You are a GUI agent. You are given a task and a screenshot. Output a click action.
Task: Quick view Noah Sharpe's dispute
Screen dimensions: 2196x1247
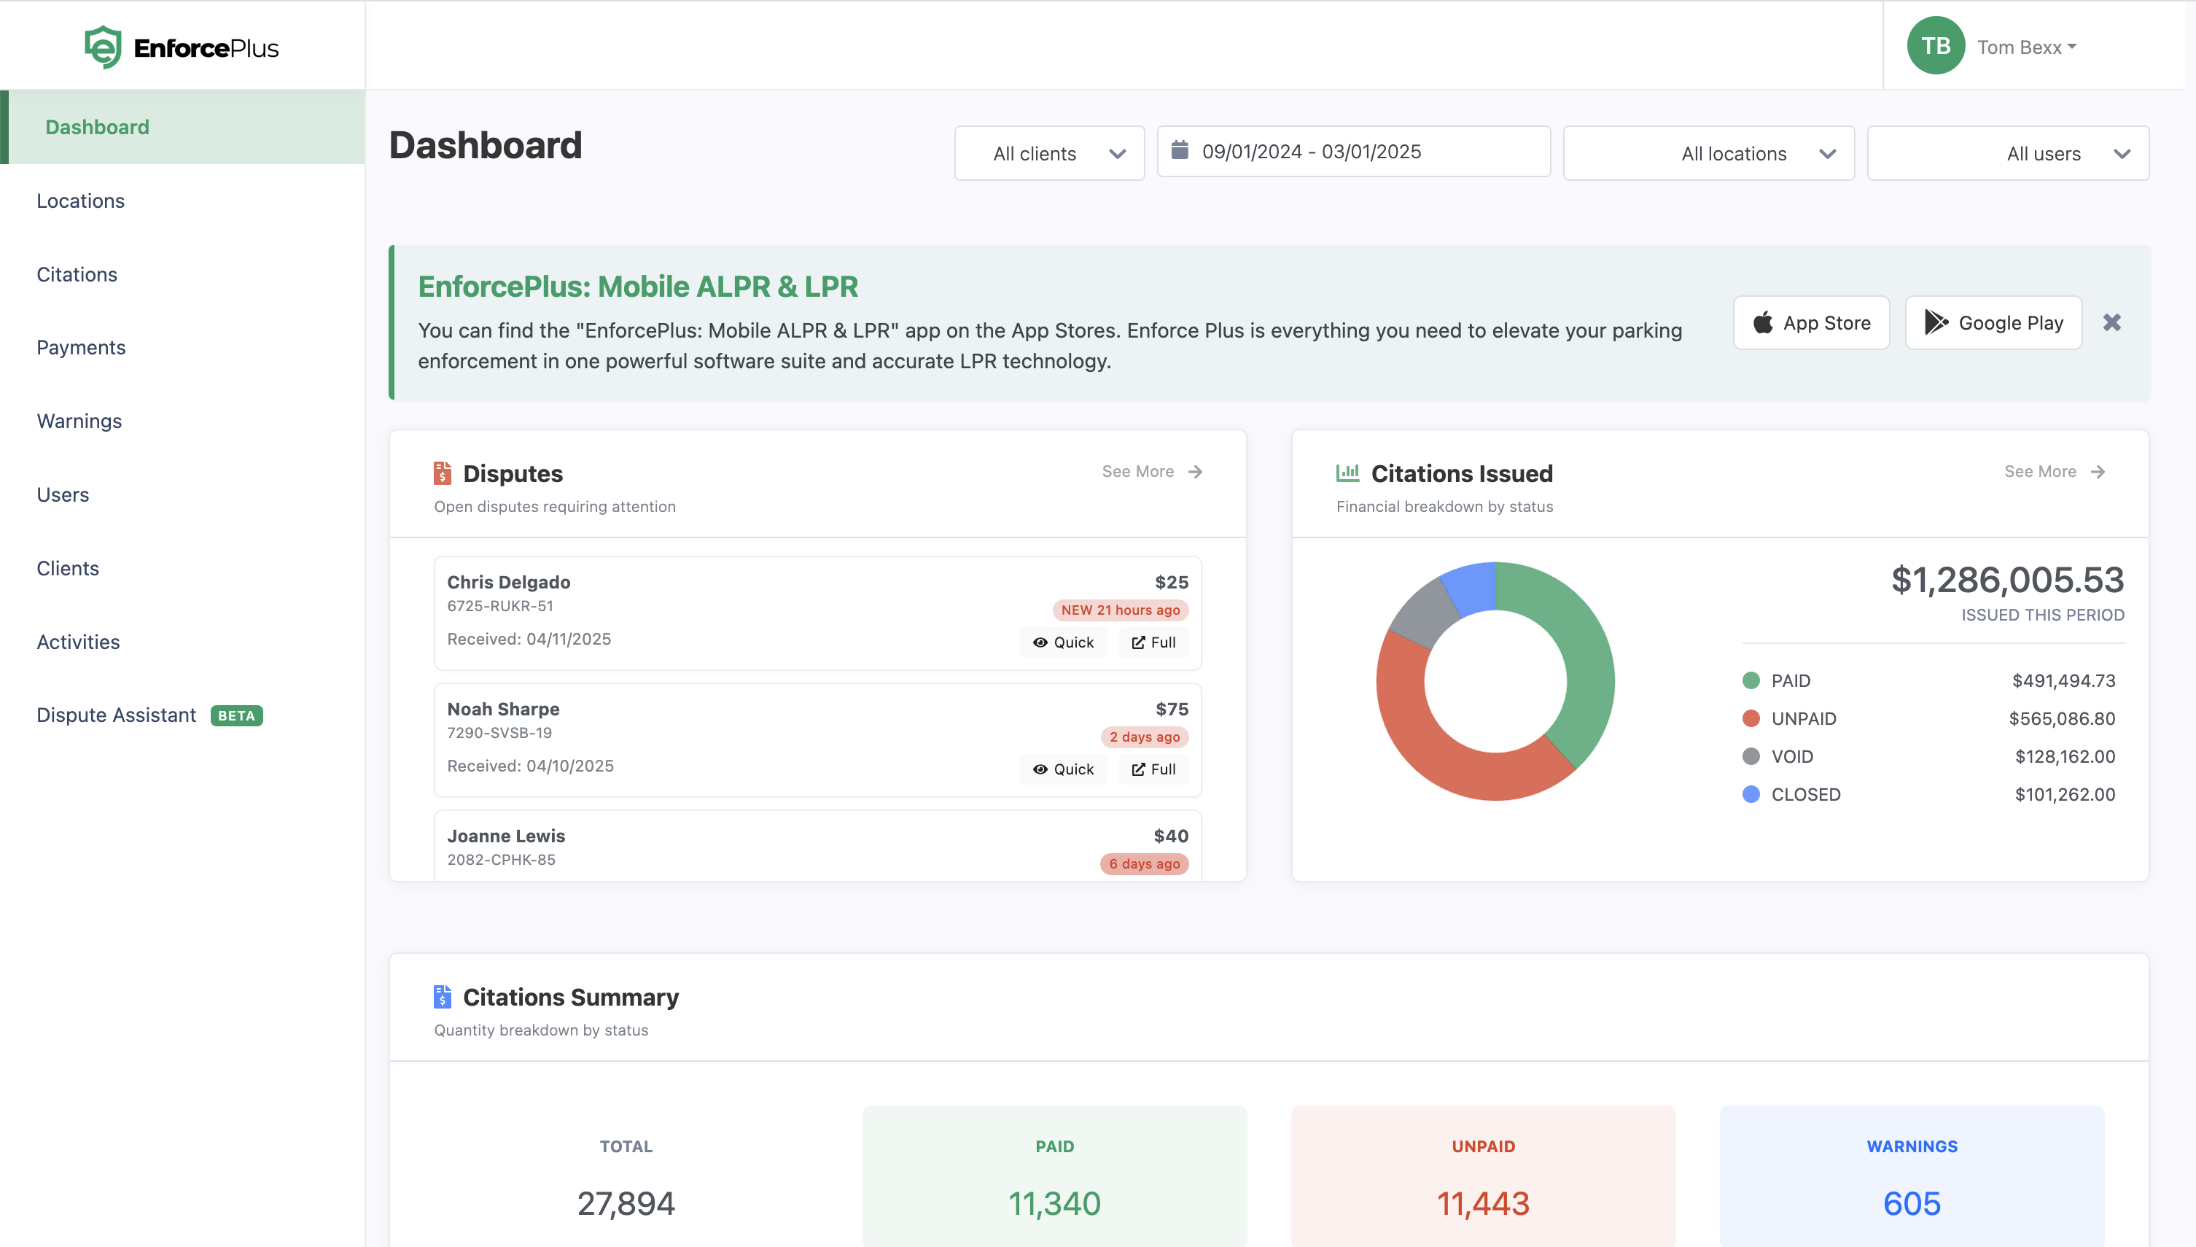pos(1063,769)
